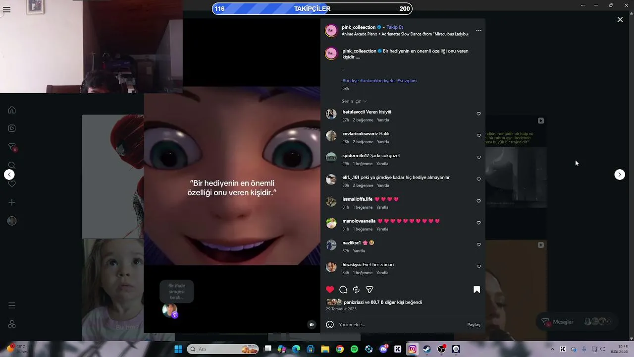This screenshot has height=357, width=634.
Task: Repost the post using the repost icon
Action: click(356, 290)
